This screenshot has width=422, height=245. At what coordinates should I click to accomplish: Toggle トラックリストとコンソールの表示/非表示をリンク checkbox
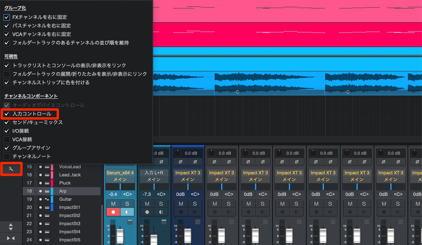[x=7, y=66]
